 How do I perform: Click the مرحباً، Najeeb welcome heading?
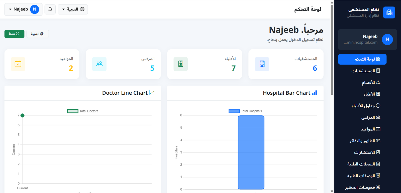click(296, 30)
